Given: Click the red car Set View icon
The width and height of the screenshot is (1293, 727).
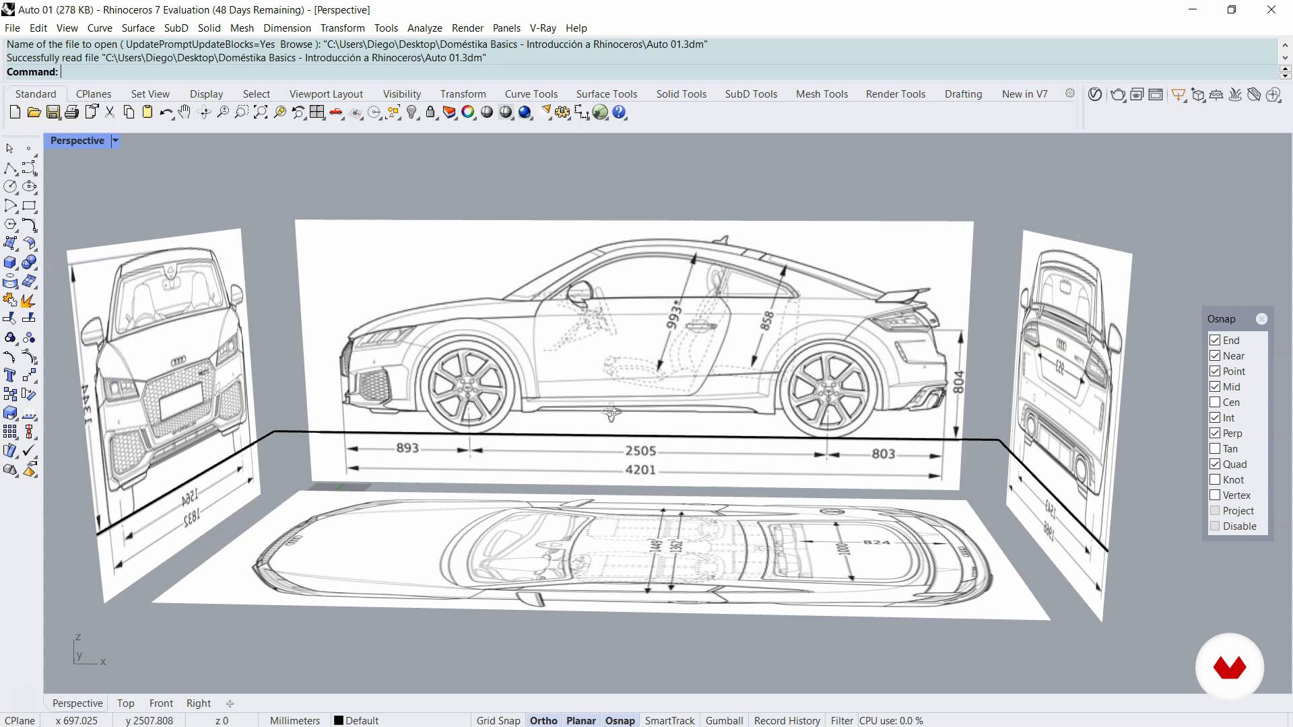Looking at the screenshot, I should click(x=336, y=112).
